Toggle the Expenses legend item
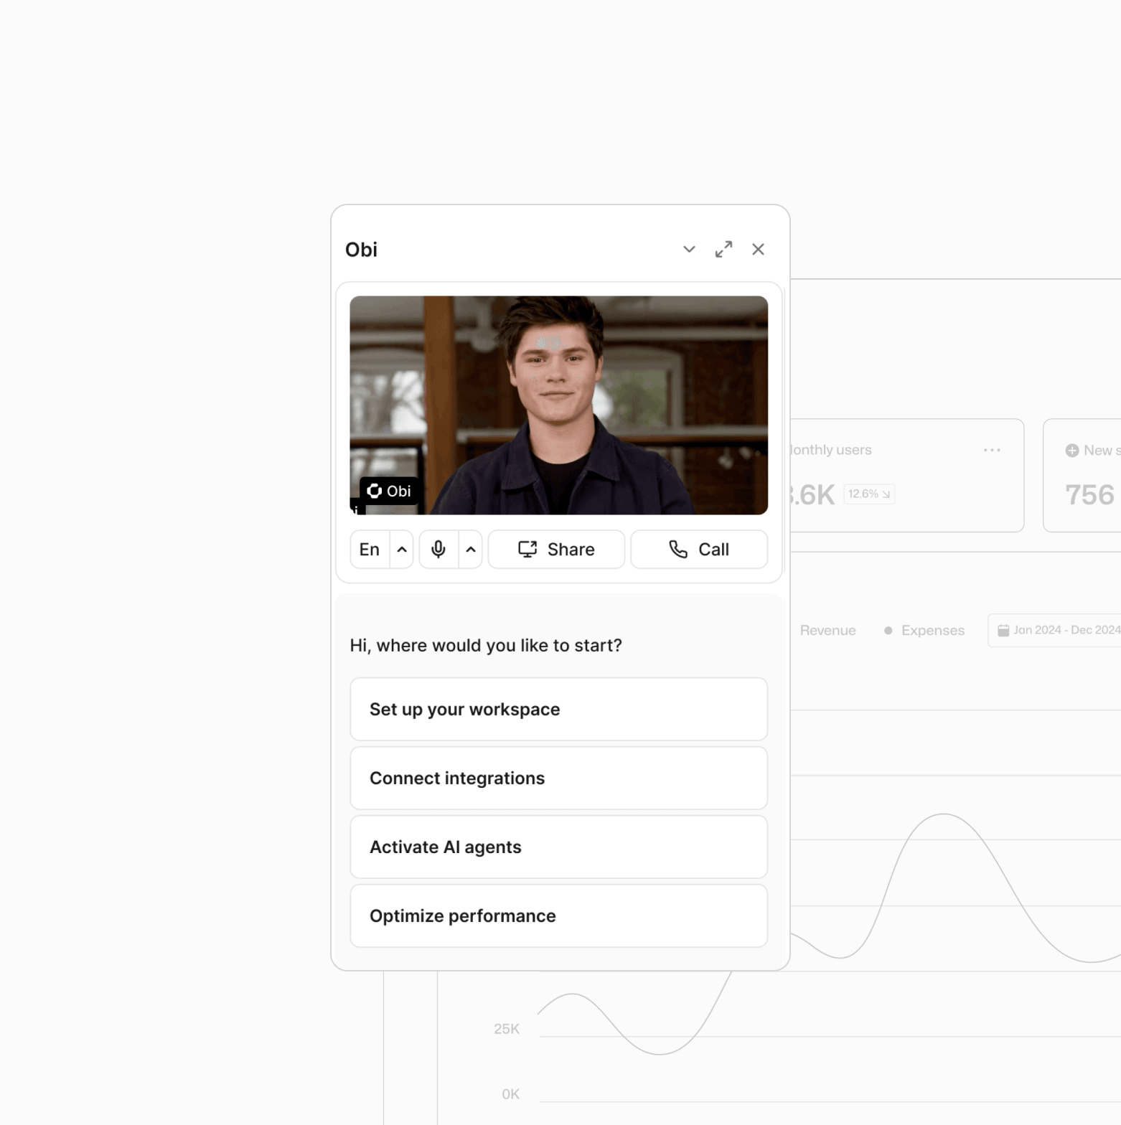 point(924,631)
